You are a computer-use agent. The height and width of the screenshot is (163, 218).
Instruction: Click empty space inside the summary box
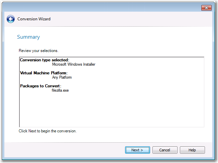(x=110, y=110)
